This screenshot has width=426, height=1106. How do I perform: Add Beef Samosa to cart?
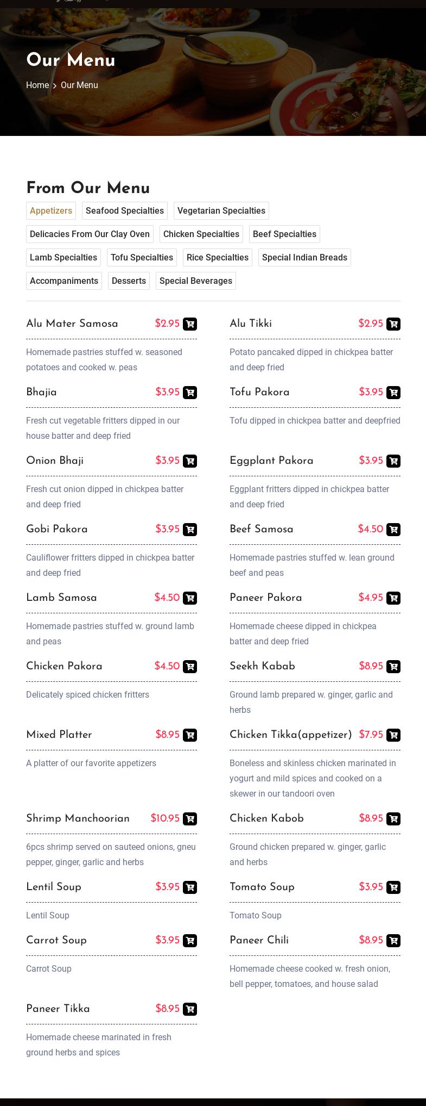click(x=393, y=530)
